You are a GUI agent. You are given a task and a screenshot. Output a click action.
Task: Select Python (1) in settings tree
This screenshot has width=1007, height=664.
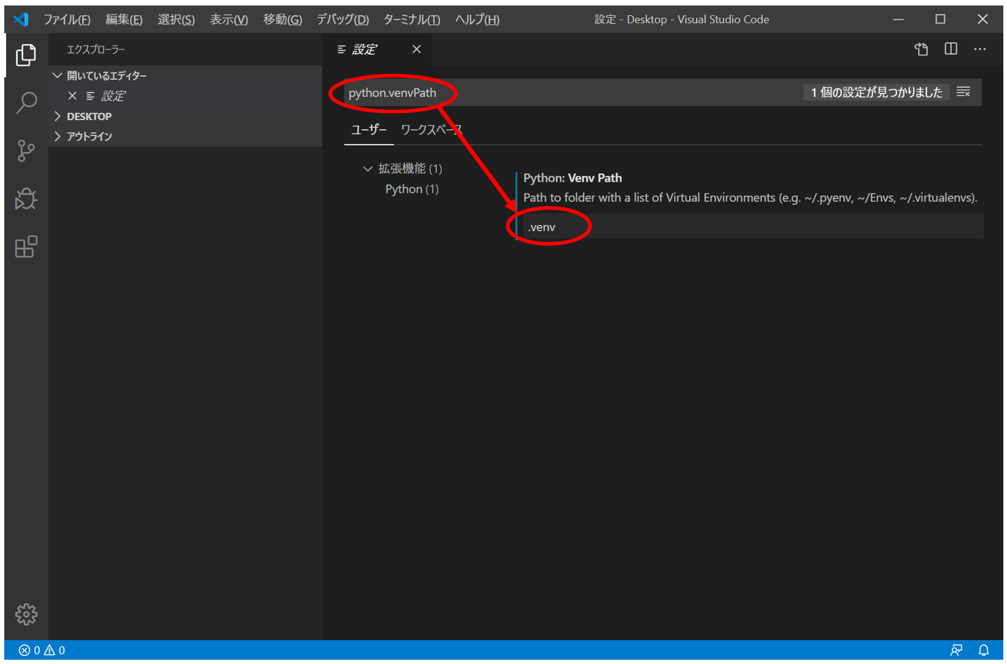coord(412,189)
